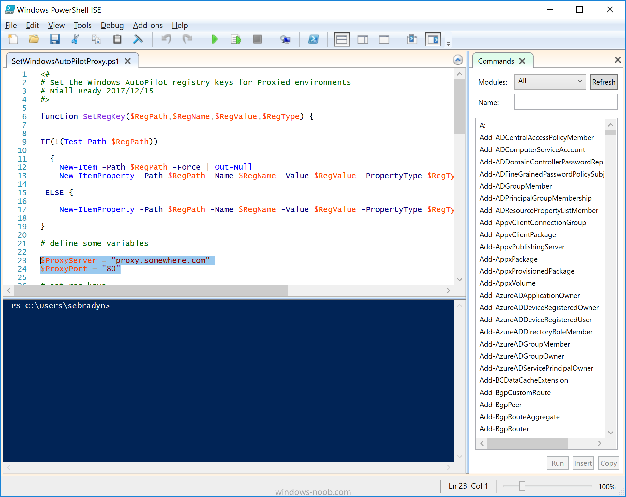626x497 pixels.
Task: Click the console prompt PS C:\Users\sebradyn>
Action: point(60,306)
